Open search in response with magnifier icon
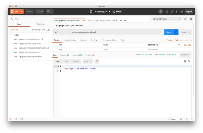The height and width of the screenshot is (133, 203). pyautogui.click(x=189, y=61)
